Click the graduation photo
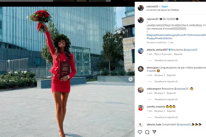Screen dimensions: 206x137 coord(67,72)
